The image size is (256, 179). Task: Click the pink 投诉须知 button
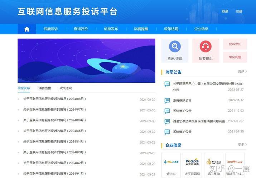click(x=235, y=44)
